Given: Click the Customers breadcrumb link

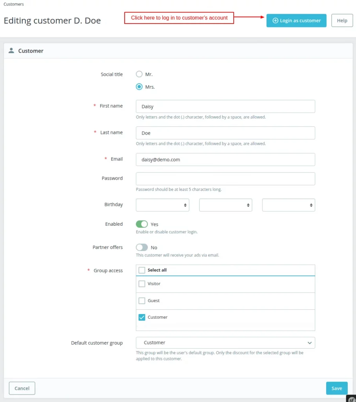Looking at the screenshot, I should [x=13, y=4].
